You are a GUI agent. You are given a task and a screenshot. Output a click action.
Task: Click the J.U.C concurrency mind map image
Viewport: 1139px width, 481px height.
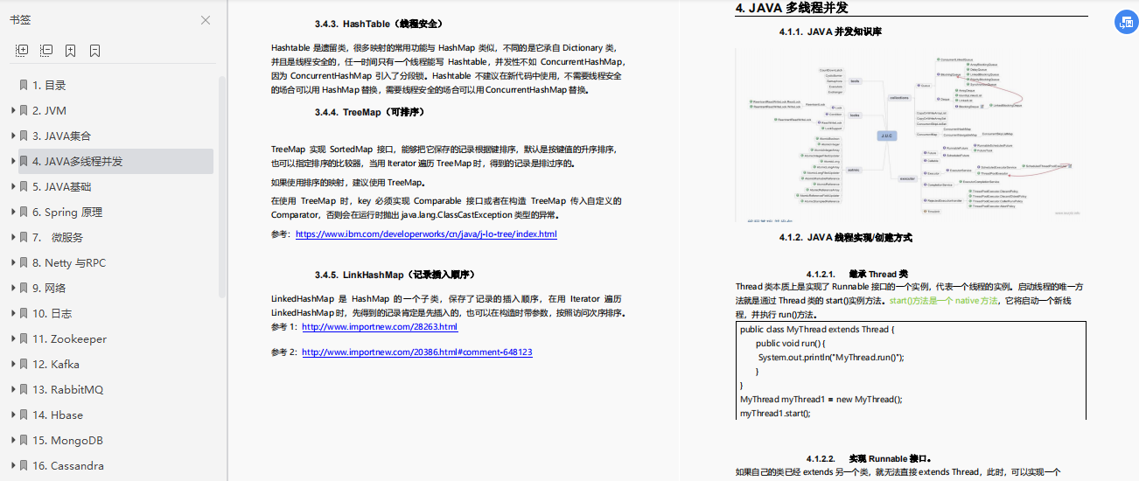[x=910, y=136]
